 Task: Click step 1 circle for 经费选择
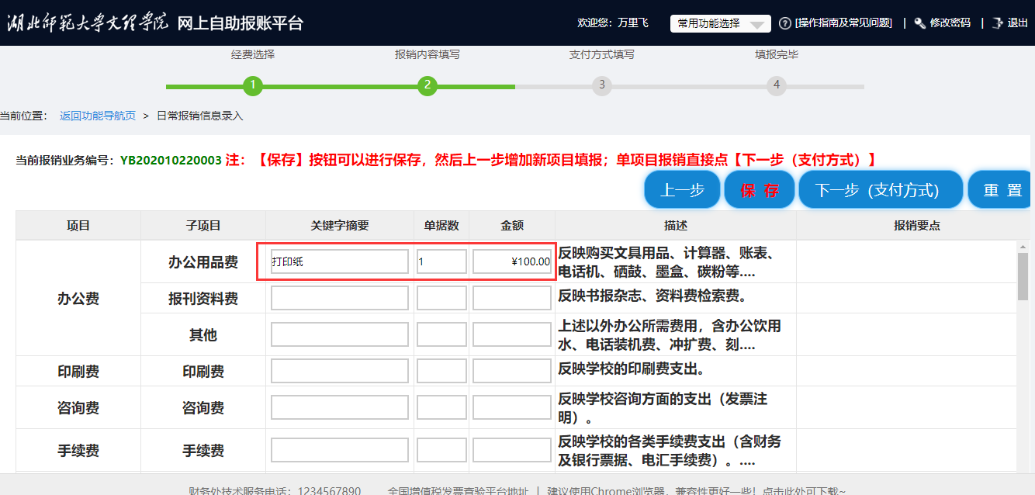coord(252,86)
